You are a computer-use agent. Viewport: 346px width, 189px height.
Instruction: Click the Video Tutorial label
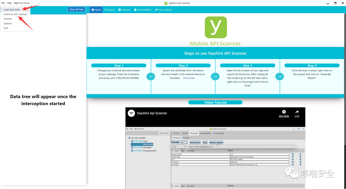(215, 102)
